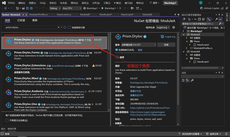The height and width of the screenshot is (137, 230).
Task: Click alphabetical sort icon in Properties panel
Action: coord(188,80)
